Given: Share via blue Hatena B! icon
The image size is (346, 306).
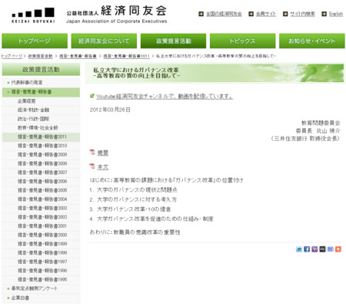Looking at the screenshot, I should (331, 249).
